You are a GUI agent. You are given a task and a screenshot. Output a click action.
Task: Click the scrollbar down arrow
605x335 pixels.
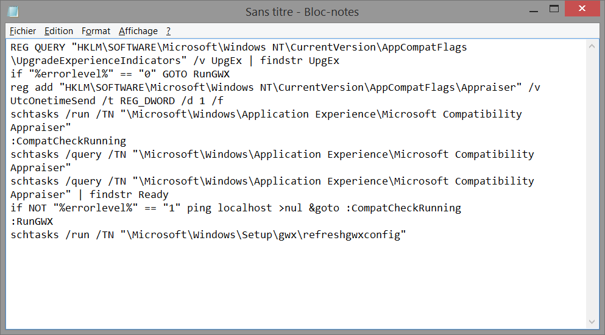click(592, 322)
